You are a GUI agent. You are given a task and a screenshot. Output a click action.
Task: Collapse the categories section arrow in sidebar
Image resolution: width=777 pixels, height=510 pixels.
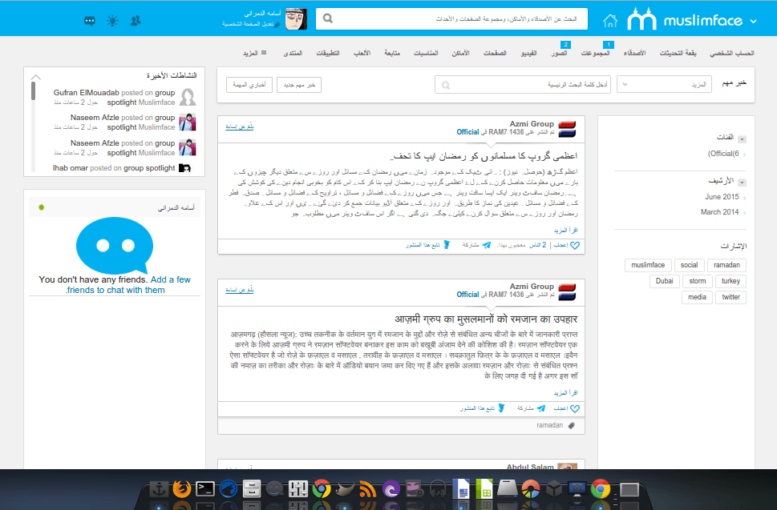[x=742, y=139]
